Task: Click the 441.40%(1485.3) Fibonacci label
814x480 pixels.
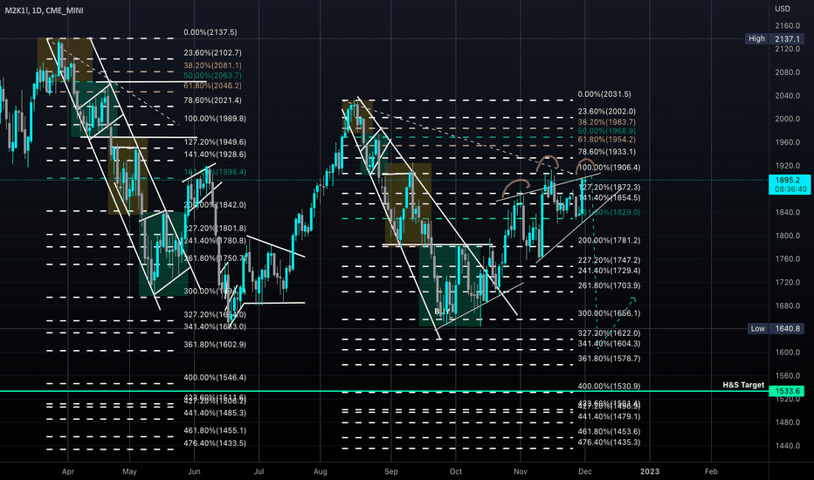Action: coord(215,413)
